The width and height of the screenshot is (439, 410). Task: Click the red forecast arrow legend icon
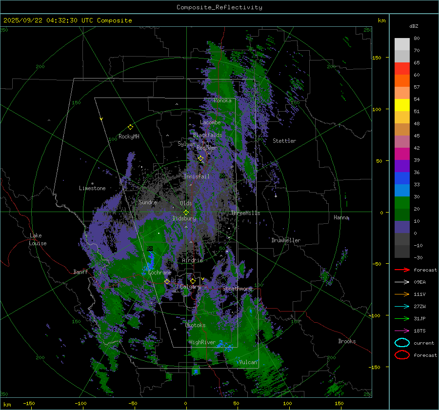tap(402, 270)
